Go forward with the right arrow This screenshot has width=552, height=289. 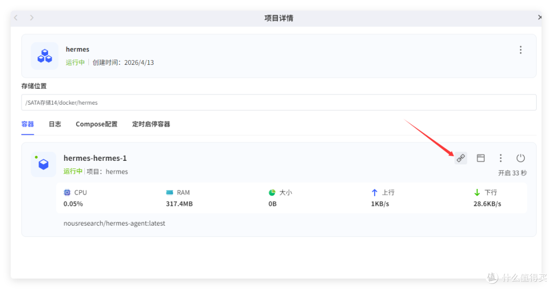tap(32, 17)
